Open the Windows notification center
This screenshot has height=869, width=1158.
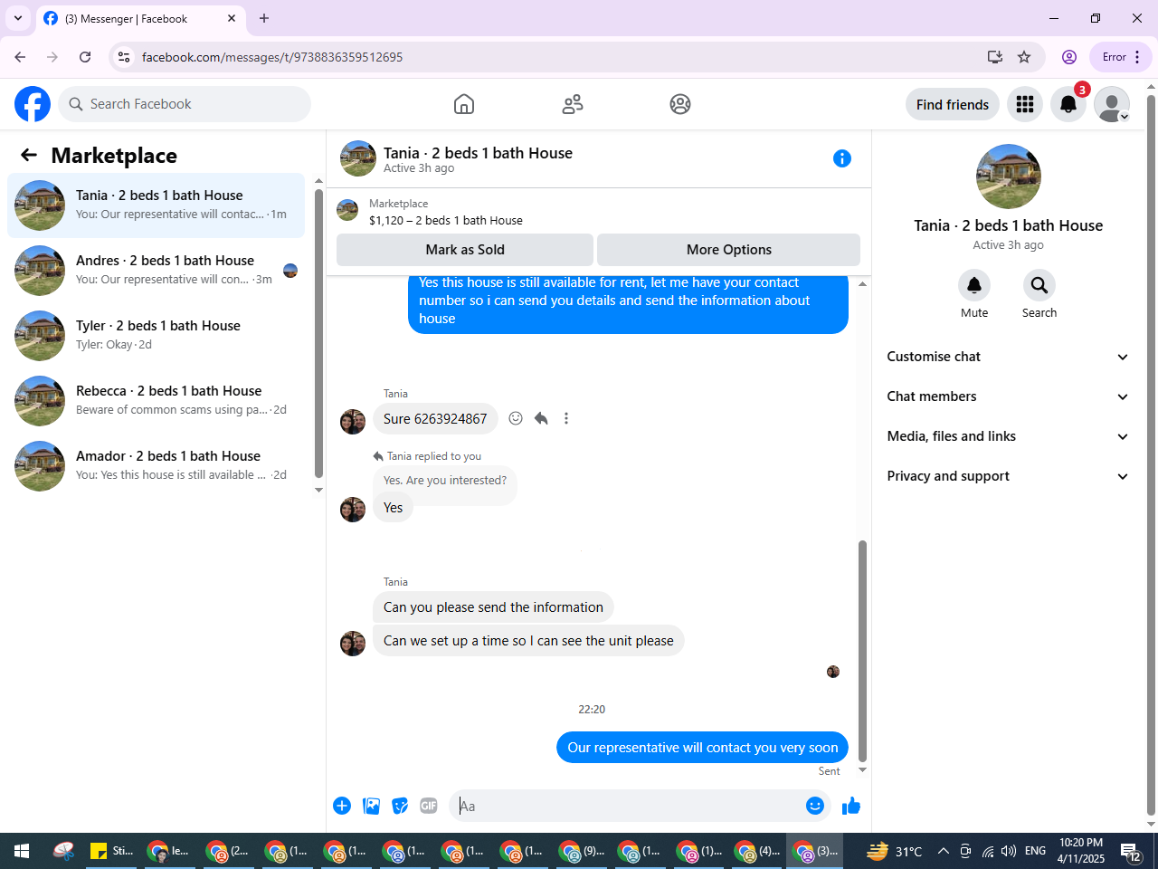[1131, 851]
